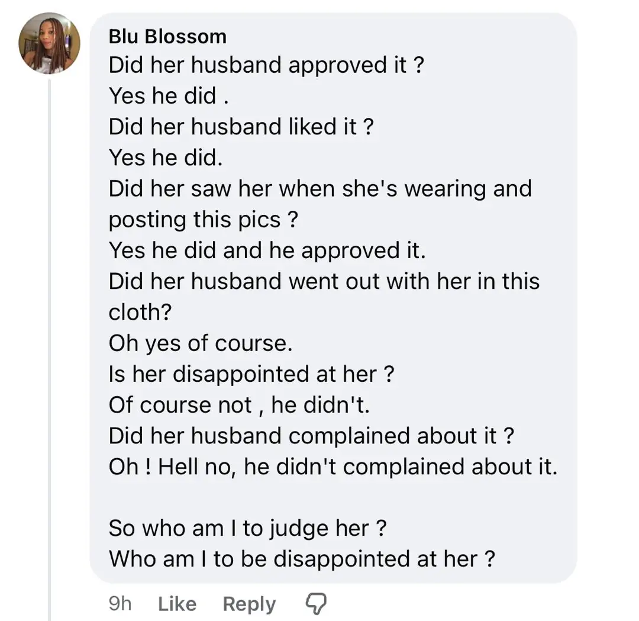Click the line "Did her husband complained about it ?"
This screenshot has height=621, width=639.
pos(311,436)
